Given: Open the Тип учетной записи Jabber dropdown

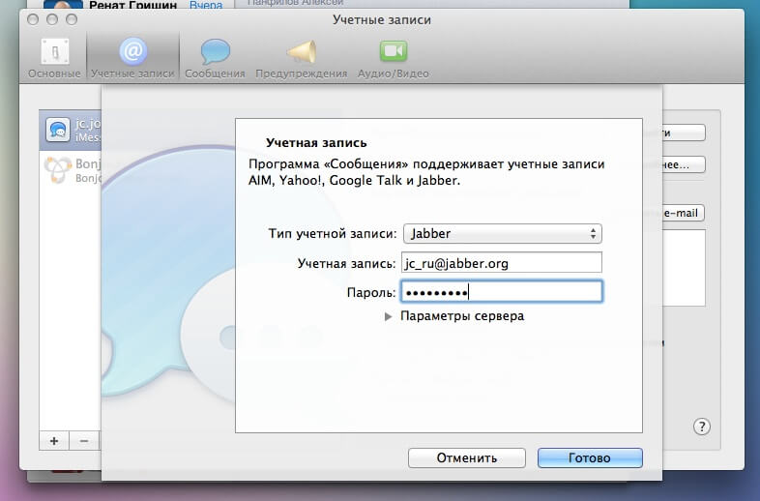Looking at the screenshot, I should pyautogui.click(x=503, y=234).
